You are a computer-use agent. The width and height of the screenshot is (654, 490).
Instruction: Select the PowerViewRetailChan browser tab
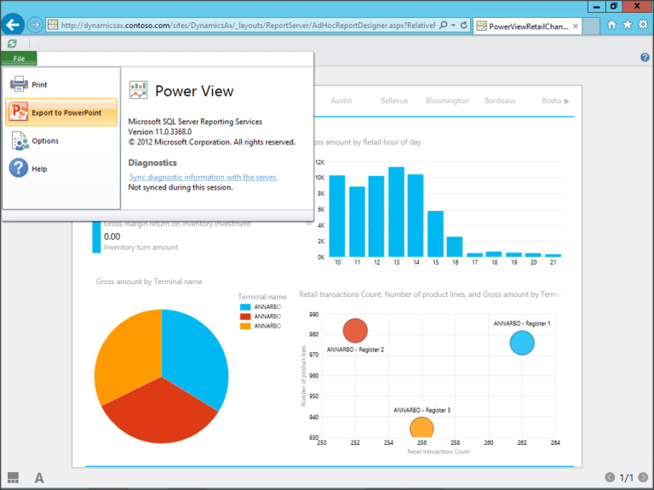[x=527, y=26]
